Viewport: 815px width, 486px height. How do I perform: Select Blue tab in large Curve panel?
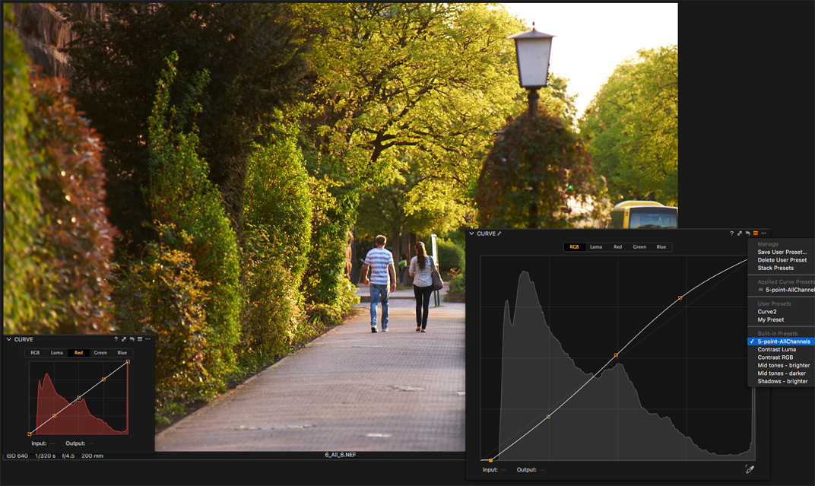(661, 247)
